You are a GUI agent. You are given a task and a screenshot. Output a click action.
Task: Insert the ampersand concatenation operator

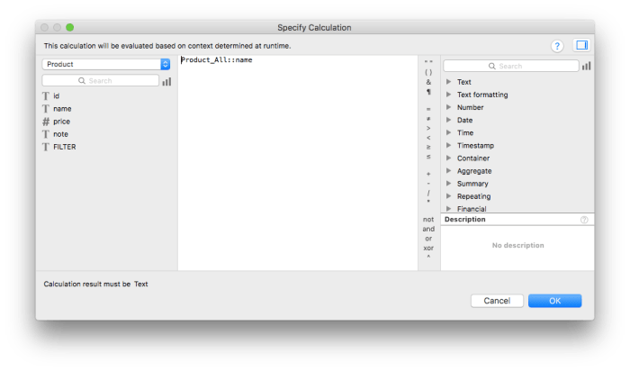click(428, 81)
